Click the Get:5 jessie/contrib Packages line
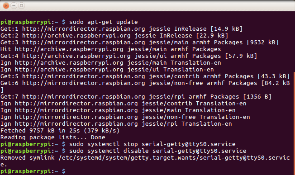Viewport: 295px width, 175px height. (145, 76)
